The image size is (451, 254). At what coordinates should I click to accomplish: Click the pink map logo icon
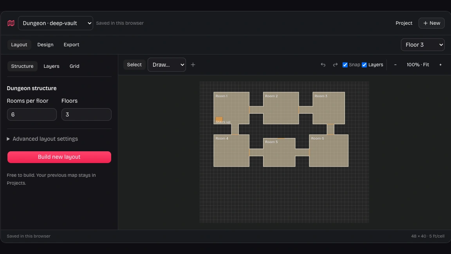[x=11, y=23]
